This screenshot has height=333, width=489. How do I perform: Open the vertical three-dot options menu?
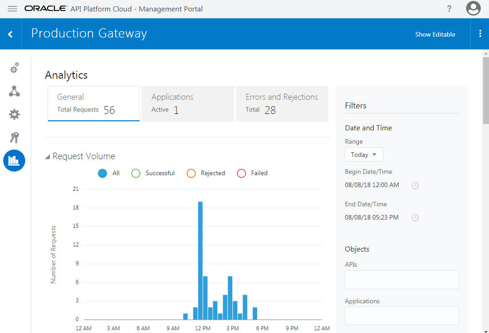click(x=480, y=34)
